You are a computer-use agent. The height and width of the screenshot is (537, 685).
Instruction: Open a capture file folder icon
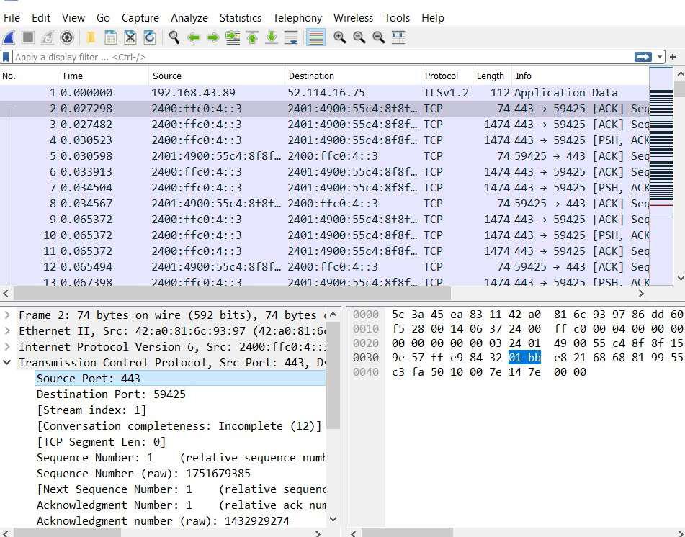(91, 38)
